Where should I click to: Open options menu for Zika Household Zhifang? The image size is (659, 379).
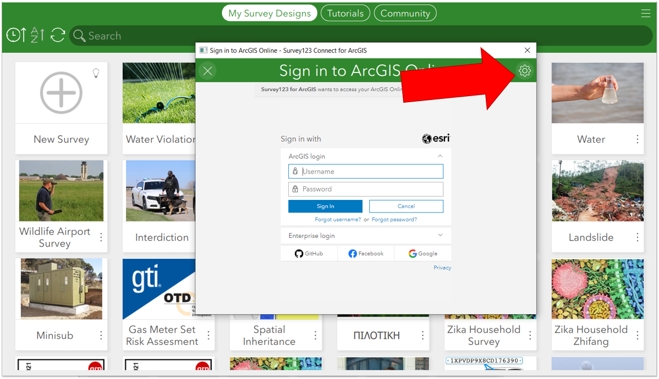coord(637,336)
